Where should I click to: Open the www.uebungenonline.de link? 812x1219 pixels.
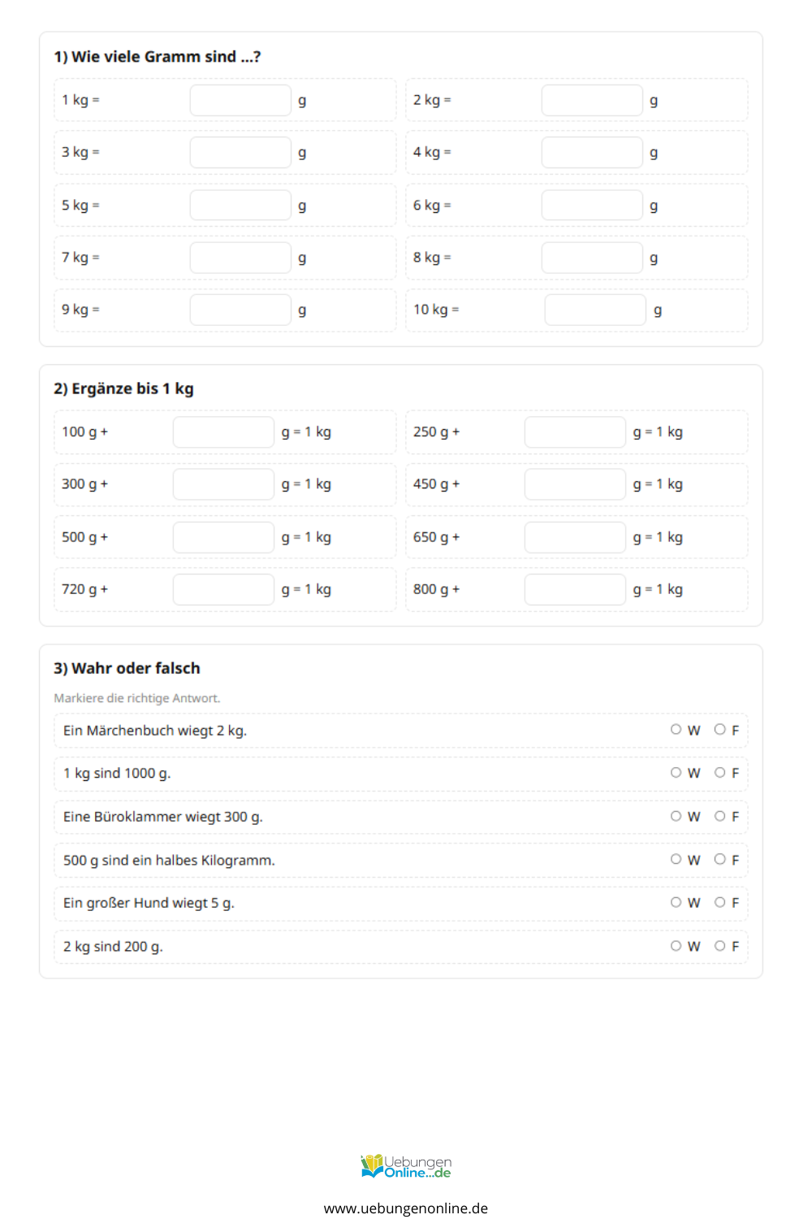coord(406,1208)
